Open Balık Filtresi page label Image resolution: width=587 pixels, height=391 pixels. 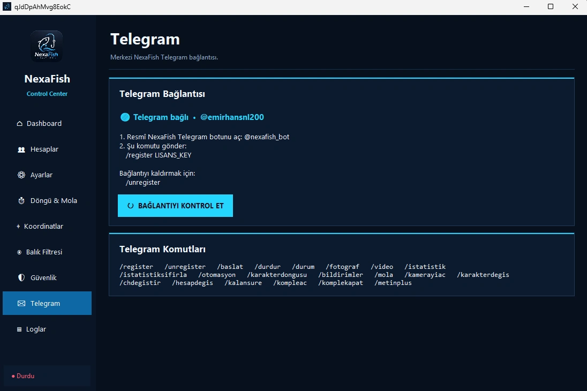click(44, 252)
